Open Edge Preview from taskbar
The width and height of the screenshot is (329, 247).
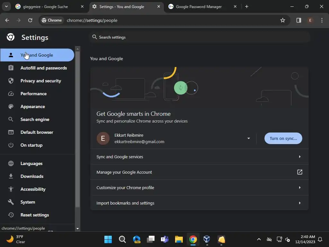pos(137,239)
